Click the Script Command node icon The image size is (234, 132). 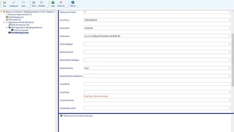(12, 30)
